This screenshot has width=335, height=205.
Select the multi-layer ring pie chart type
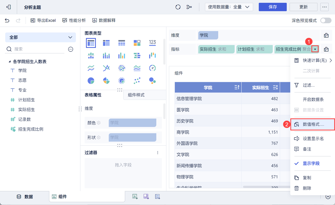tap(122, 81)
